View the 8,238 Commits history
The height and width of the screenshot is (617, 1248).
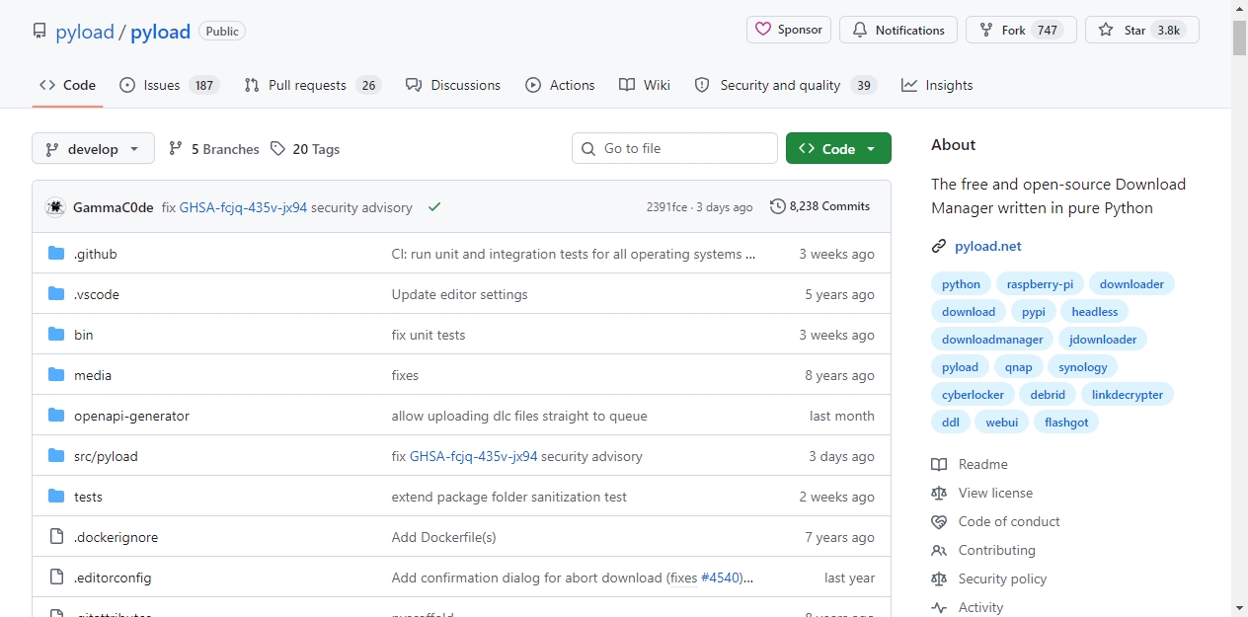(x=819, y=206)
